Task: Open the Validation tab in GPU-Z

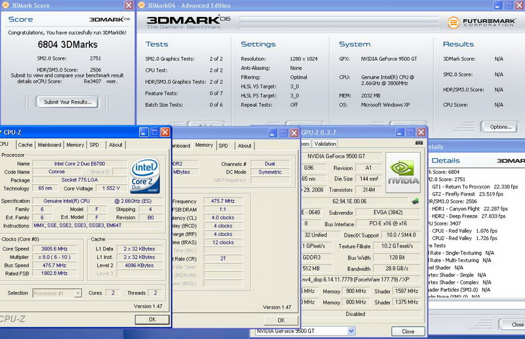Action: pyautogui.click(x=325, y=144)
